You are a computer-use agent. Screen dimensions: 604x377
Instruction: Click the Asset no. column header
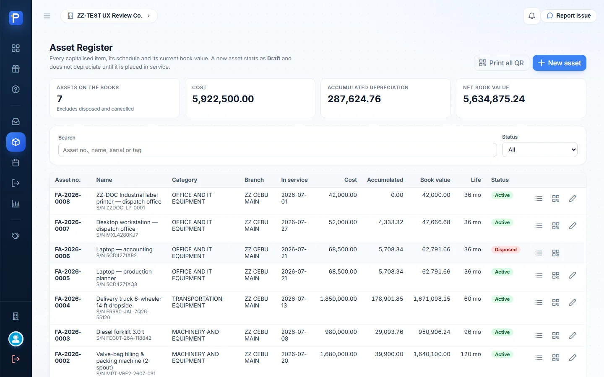(x=68, y=180)
